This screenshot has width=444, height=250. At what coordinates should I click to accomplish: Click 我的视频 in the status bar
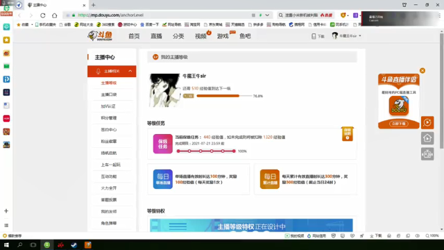pos(294,236)
